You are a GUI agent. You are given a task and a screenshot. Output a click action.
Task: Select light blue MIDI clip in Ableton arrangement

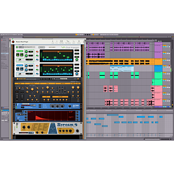point(122,69)
